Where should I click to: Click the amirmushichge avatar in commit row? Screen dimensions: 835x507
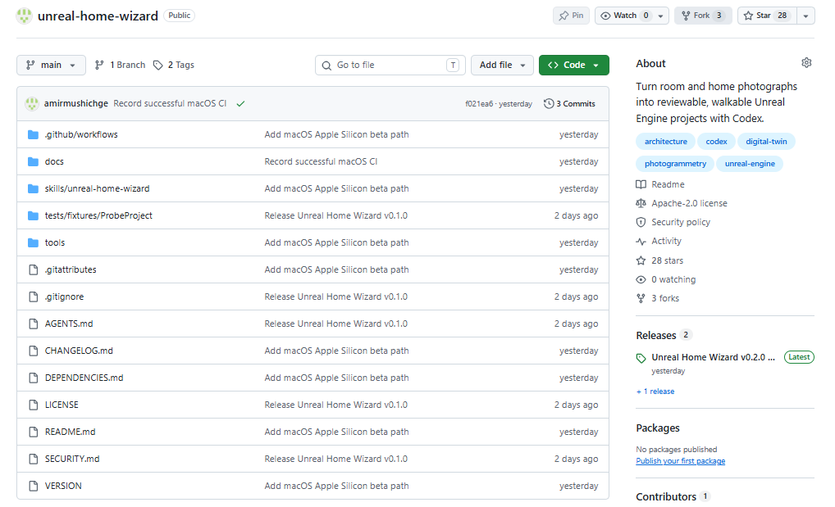click(32, 103)
